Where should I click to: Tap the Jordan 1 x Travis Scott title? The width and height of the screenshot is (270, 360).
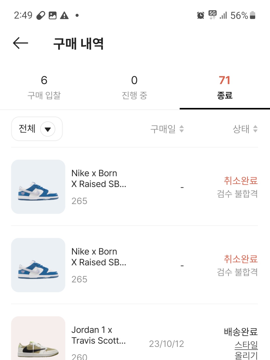coord(99,335)
